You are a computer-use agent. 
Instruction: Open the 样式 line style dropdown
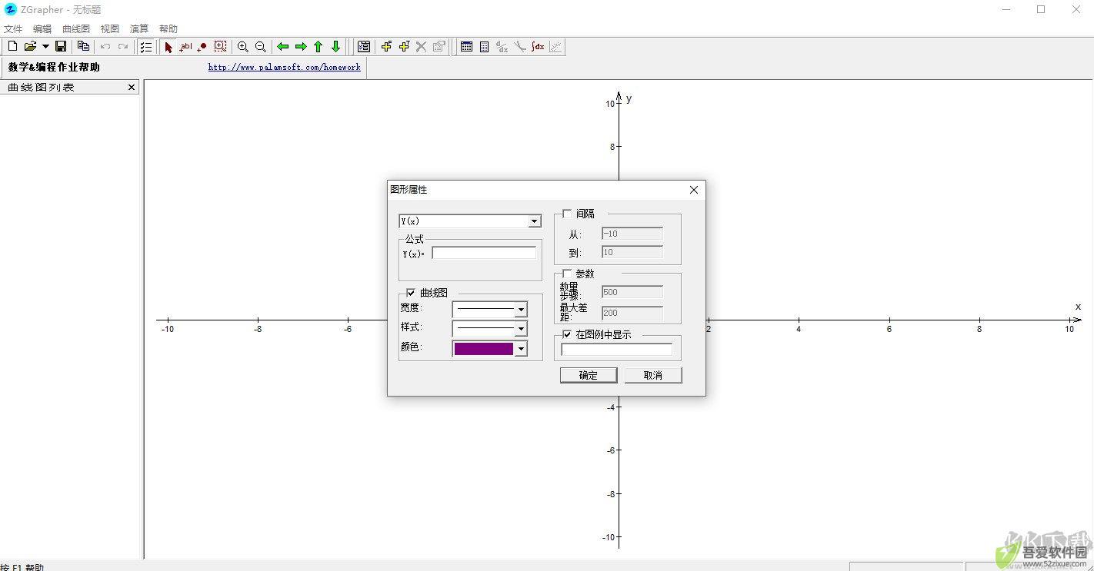coord(521,328)
